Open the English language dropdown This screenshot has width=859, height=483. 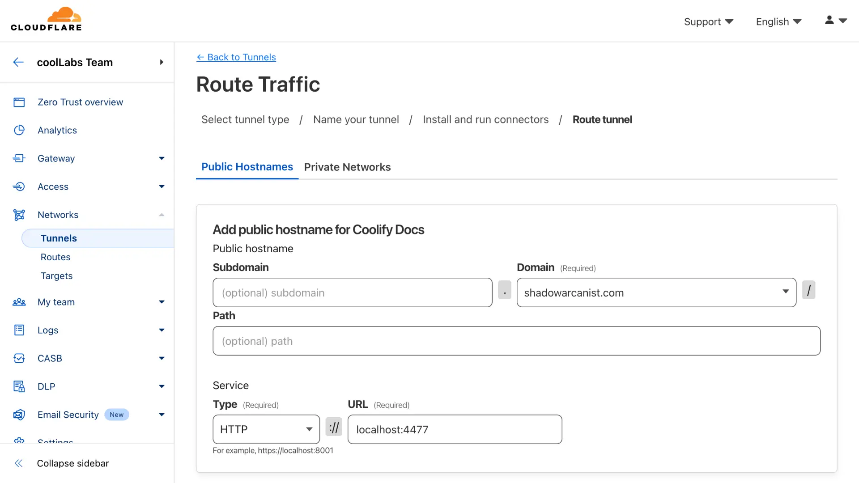pyautogui.click(x=778, y=21)
